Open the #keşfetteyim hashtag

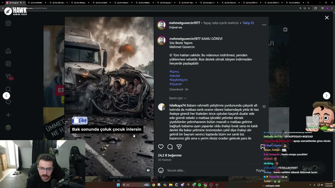coord(178,80)
